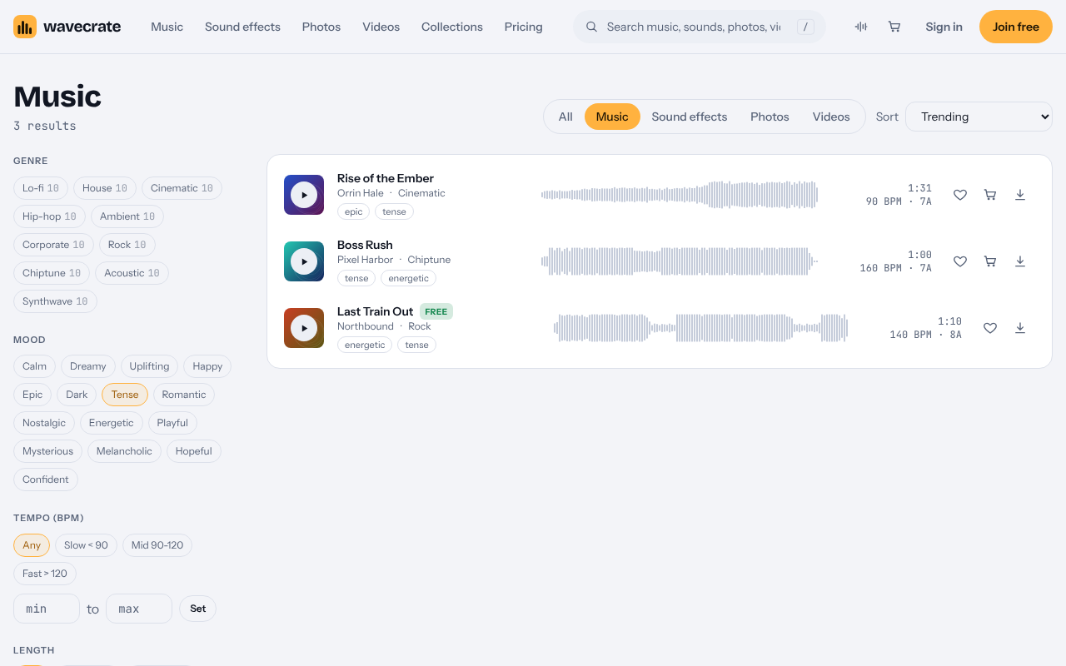Viewport: 1066px width, 666px height.
Task: Favorite Last Train Out with heart
Action: click(990, 328)
